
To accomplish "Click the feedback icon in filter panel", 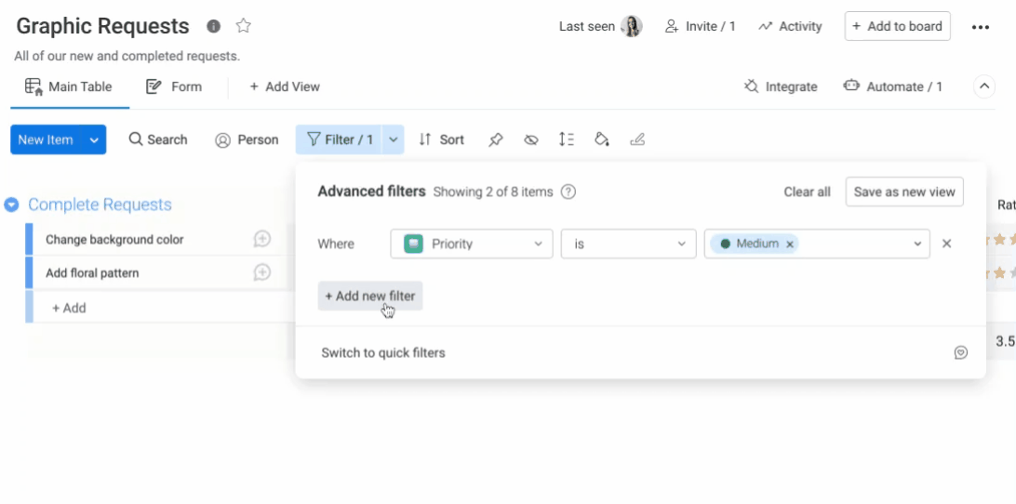I will [x=961, y=352].
